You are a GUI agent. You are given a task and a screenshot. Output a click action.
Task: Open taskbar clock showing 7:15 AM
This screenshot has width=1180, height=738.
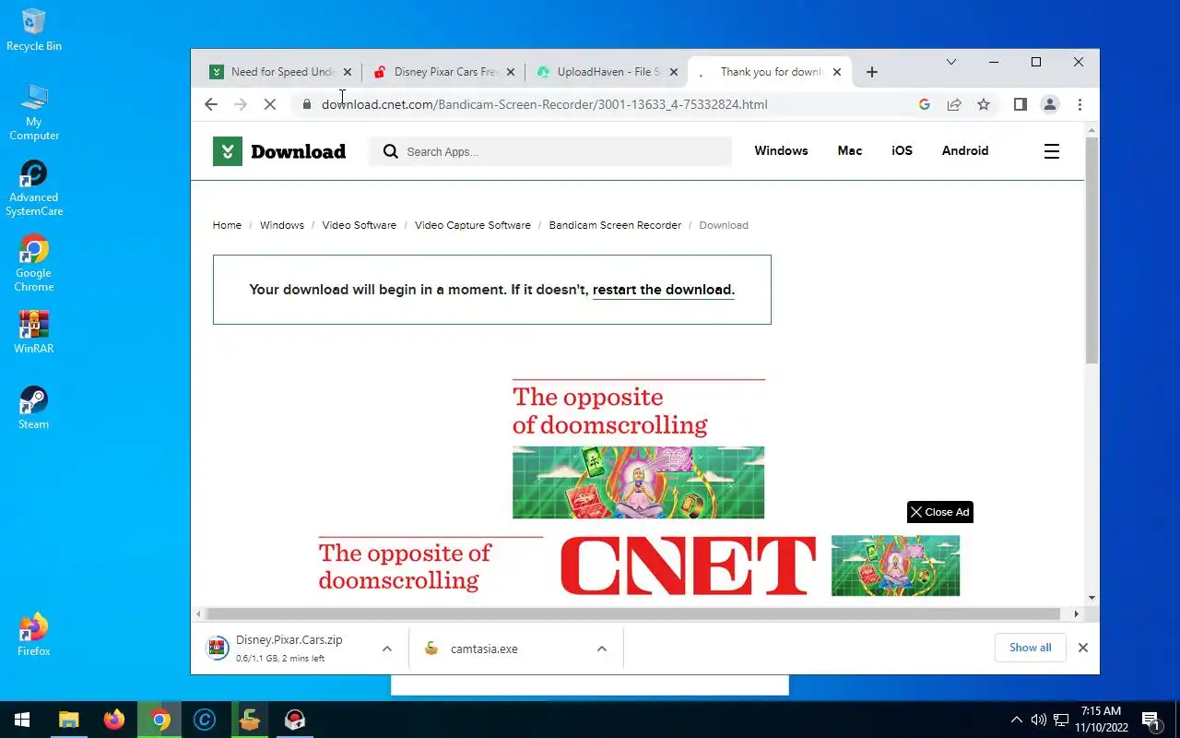click(1102, 720)
